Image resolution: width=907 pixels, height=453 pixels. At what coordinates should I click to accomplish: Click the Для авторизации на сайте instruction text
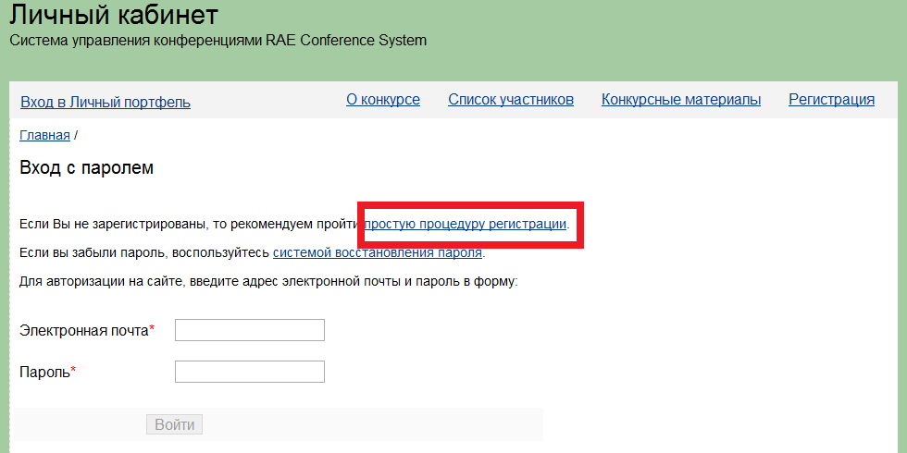click(268, 282)
